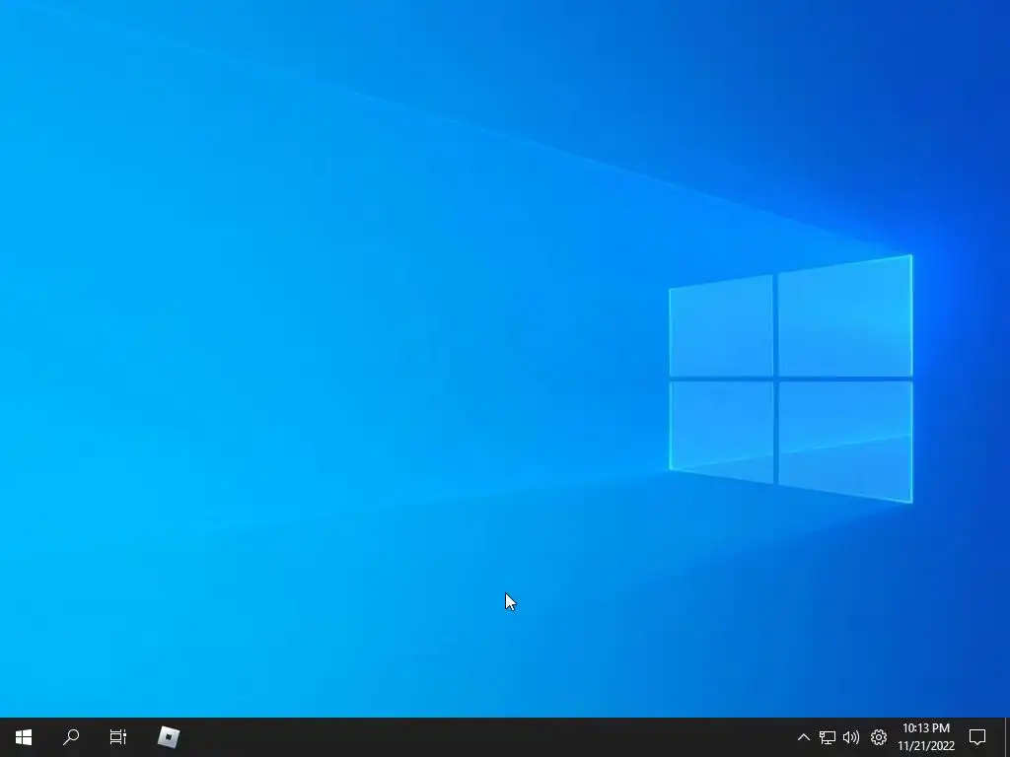This screenshot has width=1010, height=757.
Task: Launch Roblox from the taskbar
Action: tap(169, 737)
